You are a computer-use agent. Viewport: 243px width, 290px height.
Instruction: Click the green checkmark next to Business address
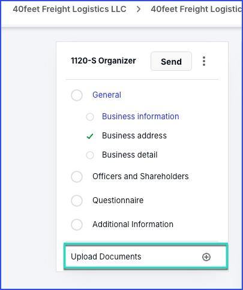[90, 136]
